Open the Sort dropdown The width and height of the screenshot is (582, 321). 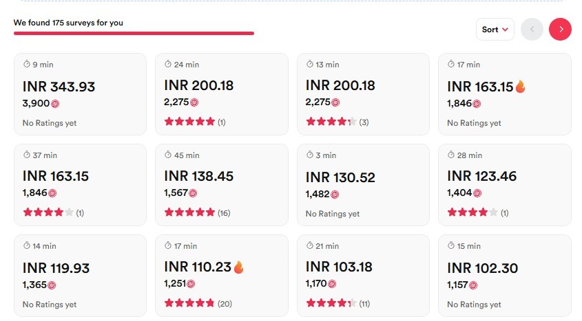coord(495,30)
